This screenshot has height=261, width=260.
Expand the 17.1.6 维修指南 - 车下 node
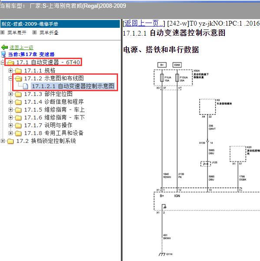tap(11, 118)
